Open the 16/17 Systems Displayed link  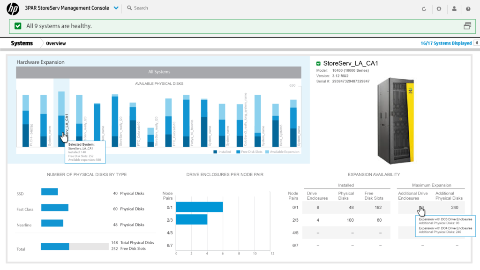tap(446, 43)
